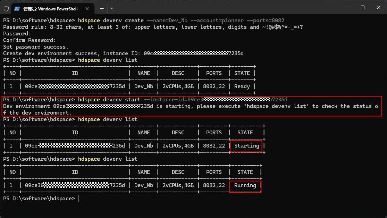Click the highlighted Starting state text
The image size is (387, 218).
click(x=246, y=146)
